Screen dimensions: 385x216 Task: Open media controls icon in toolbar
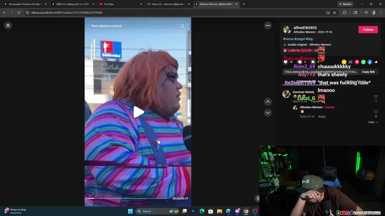point(366,13)
